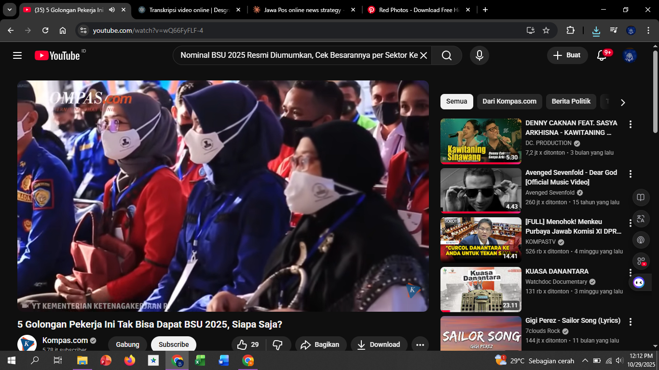Image resolution: width=659 pixels, height=370 pixels.
Task: Open the tab search dropdown arrow
Action: (9, 10)
